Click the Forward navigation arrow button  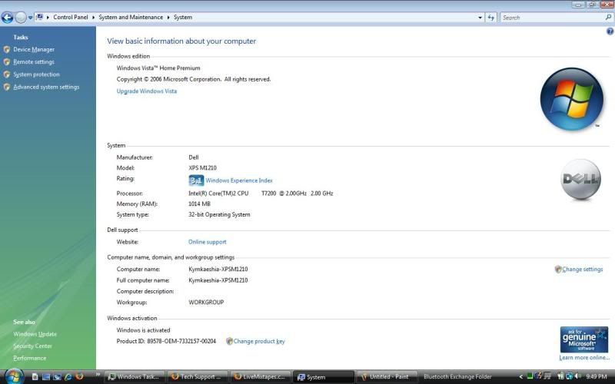[21, 17]
